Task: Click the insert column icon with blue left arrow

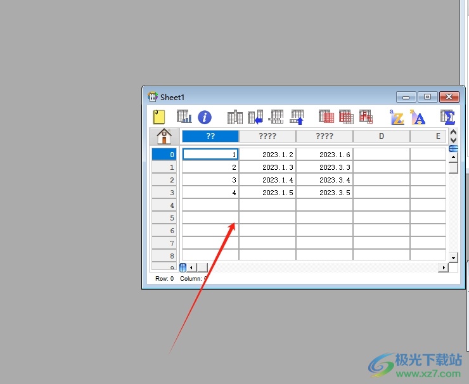Action: (x=255, y=117)
